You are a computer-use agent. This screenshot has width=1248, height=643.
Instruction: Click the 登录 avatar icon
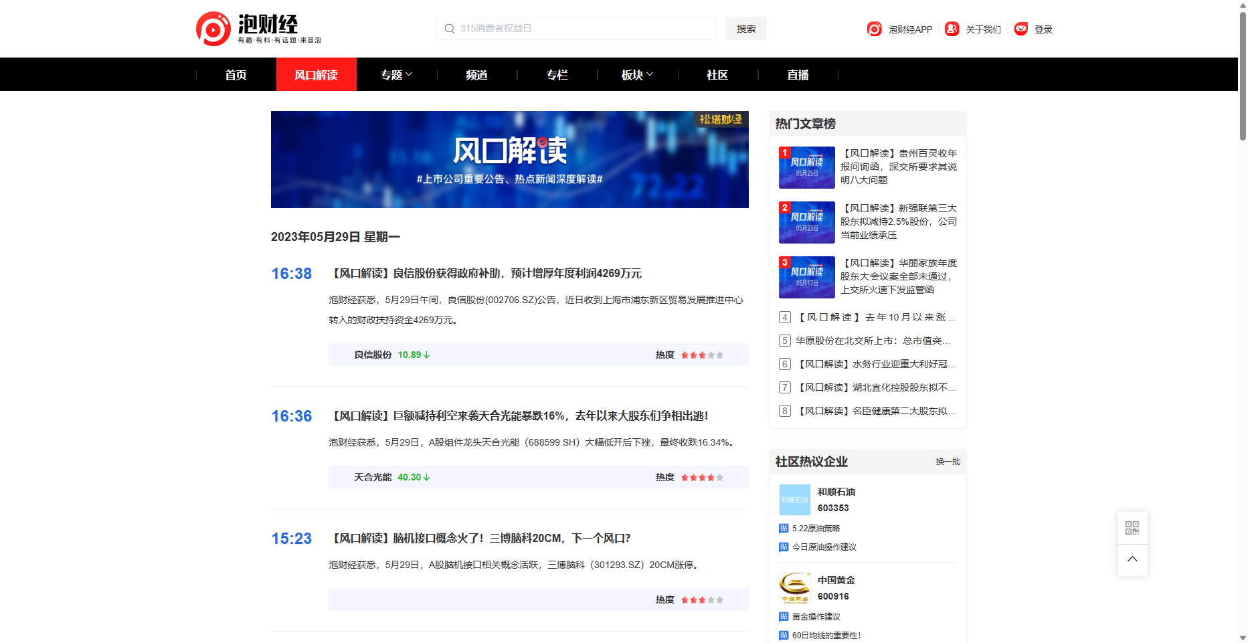point(1020,29)
